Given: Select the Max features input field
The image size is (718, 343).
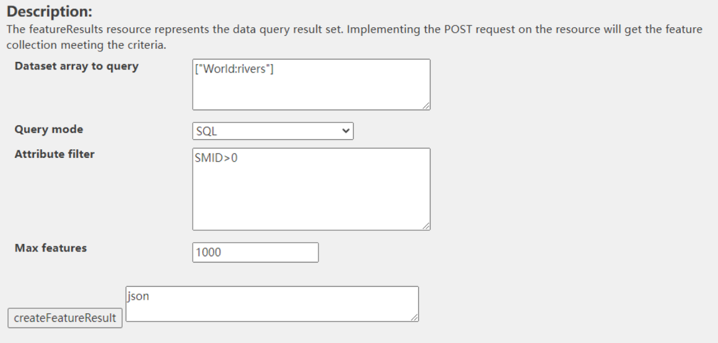Looking at the screenshot, I should coord(255,252).
